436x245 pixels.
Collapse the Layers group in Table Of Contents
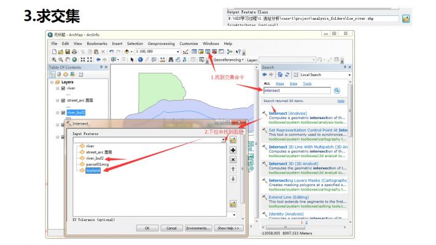point(52,82)
